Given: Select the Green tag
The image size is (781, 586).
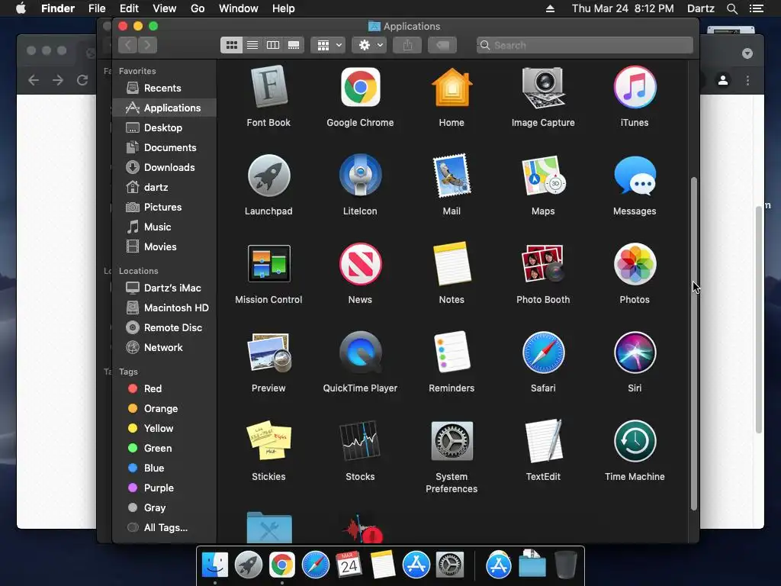Looking at the screenshot, I should point(164,449).
